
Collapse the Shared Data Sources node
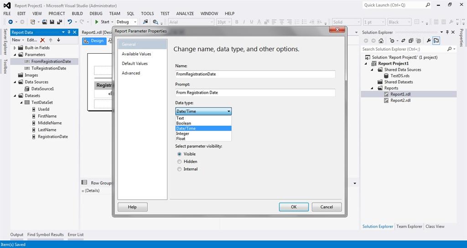point(372,70)
